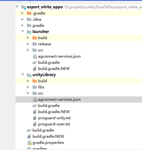Screen dimensions: 142x150
Task: Select the build folder name under unityLibrary
Action: [x=43, y=81]
